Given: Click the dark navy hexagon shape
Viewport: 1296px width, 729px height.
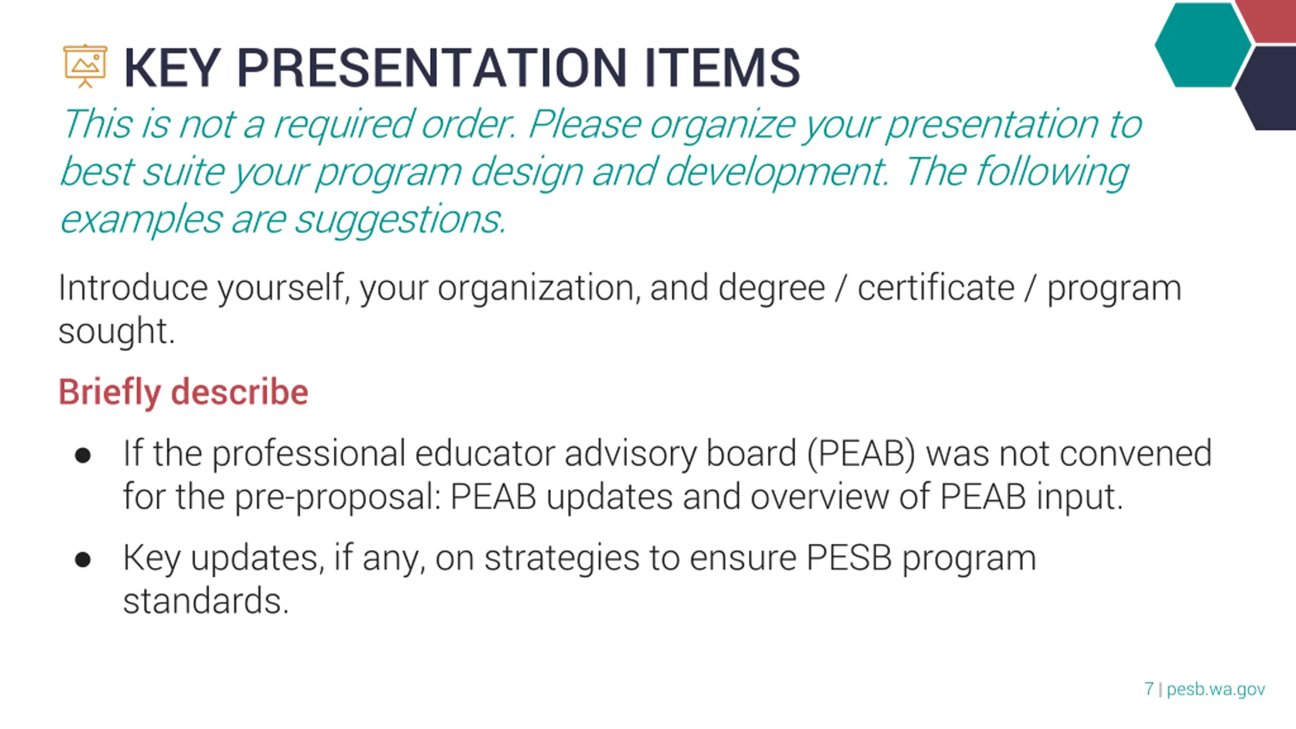Looking at the screenshot, I should pos(1267,88).
